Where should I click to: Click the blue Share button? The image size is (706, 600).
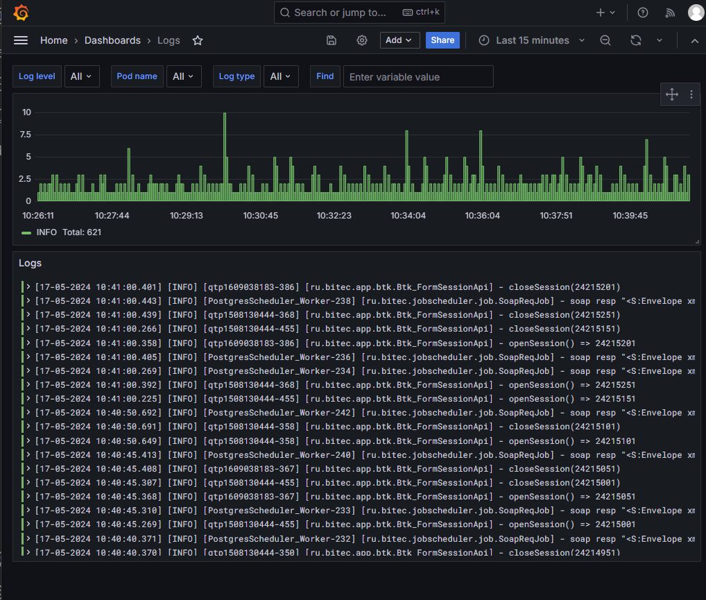pos(442,40)
